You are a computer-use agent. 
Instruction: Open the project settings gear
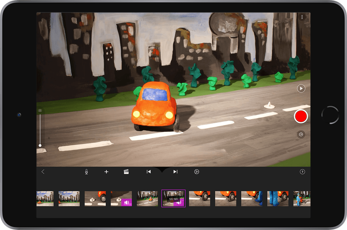pyautogui.click(x=197, y=172)
